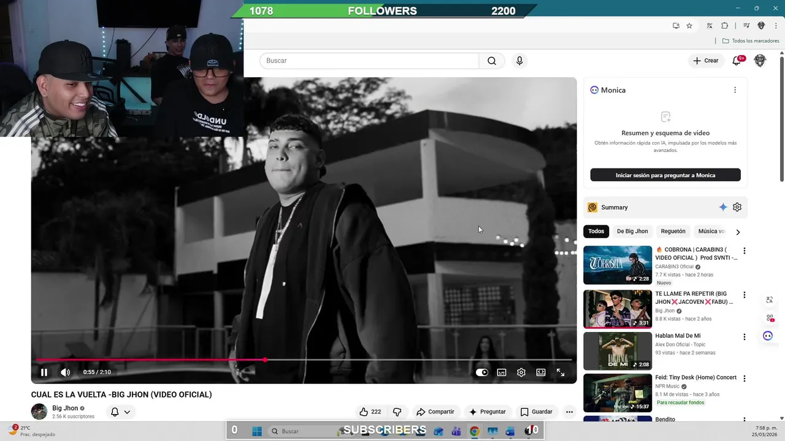Open options for the Bendito video
The image size is (785, 441).
745,420
